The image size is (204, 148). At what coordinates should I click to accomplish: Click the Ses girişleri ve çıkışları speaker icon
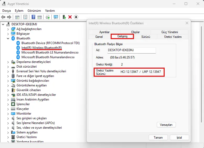pos(13,118)
